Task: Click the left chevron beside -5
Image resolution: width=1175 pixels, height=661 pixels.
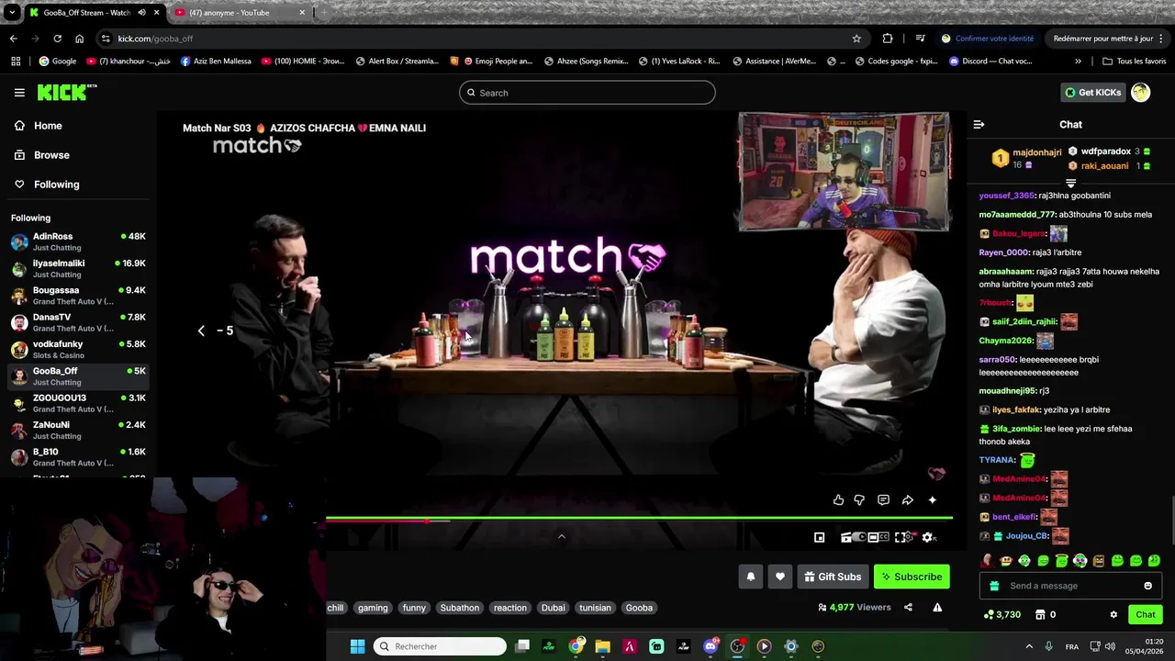Action: (x=201, y=330)
